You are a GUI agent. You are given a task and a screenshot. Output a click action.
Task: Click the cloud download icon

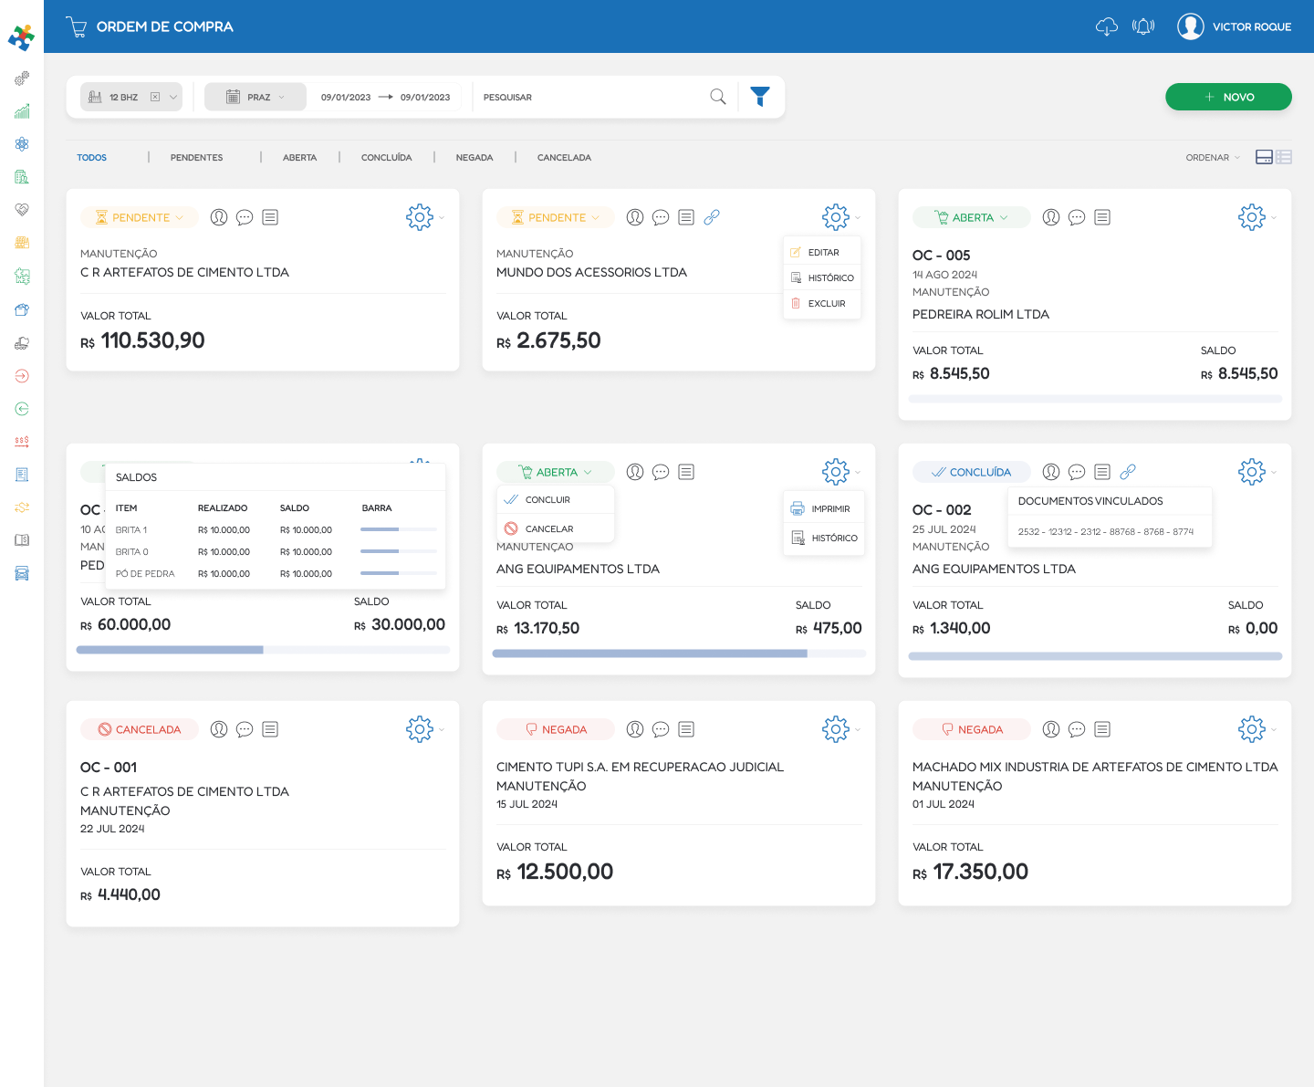click(1106, 26)
